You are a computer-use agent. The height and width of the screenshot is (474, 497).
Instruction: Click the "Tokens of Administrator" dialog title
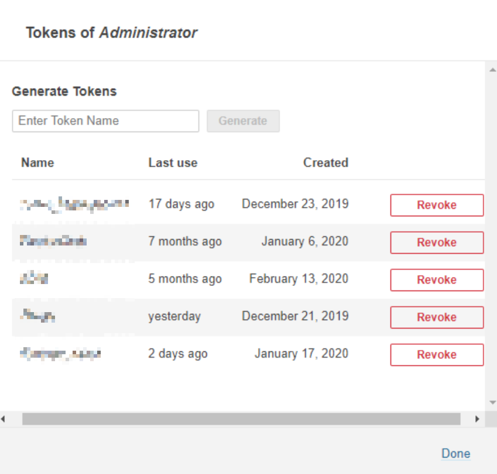point(111,33)
